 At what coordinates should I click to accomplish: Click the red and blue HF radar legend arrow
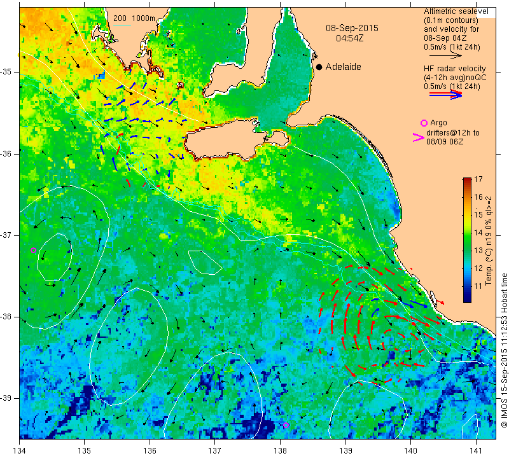[445, 95]
